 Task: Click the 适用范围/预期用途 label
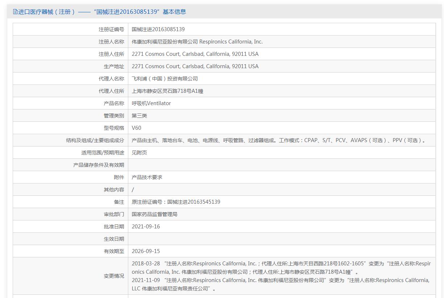click(x=103, y=153)
